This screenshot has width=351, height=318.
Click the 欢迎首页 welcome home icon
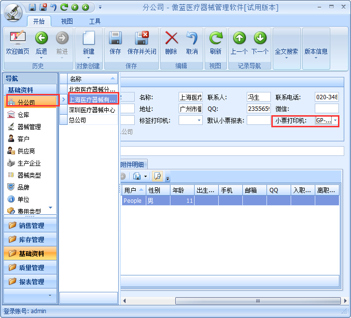(x=17, y=39)
